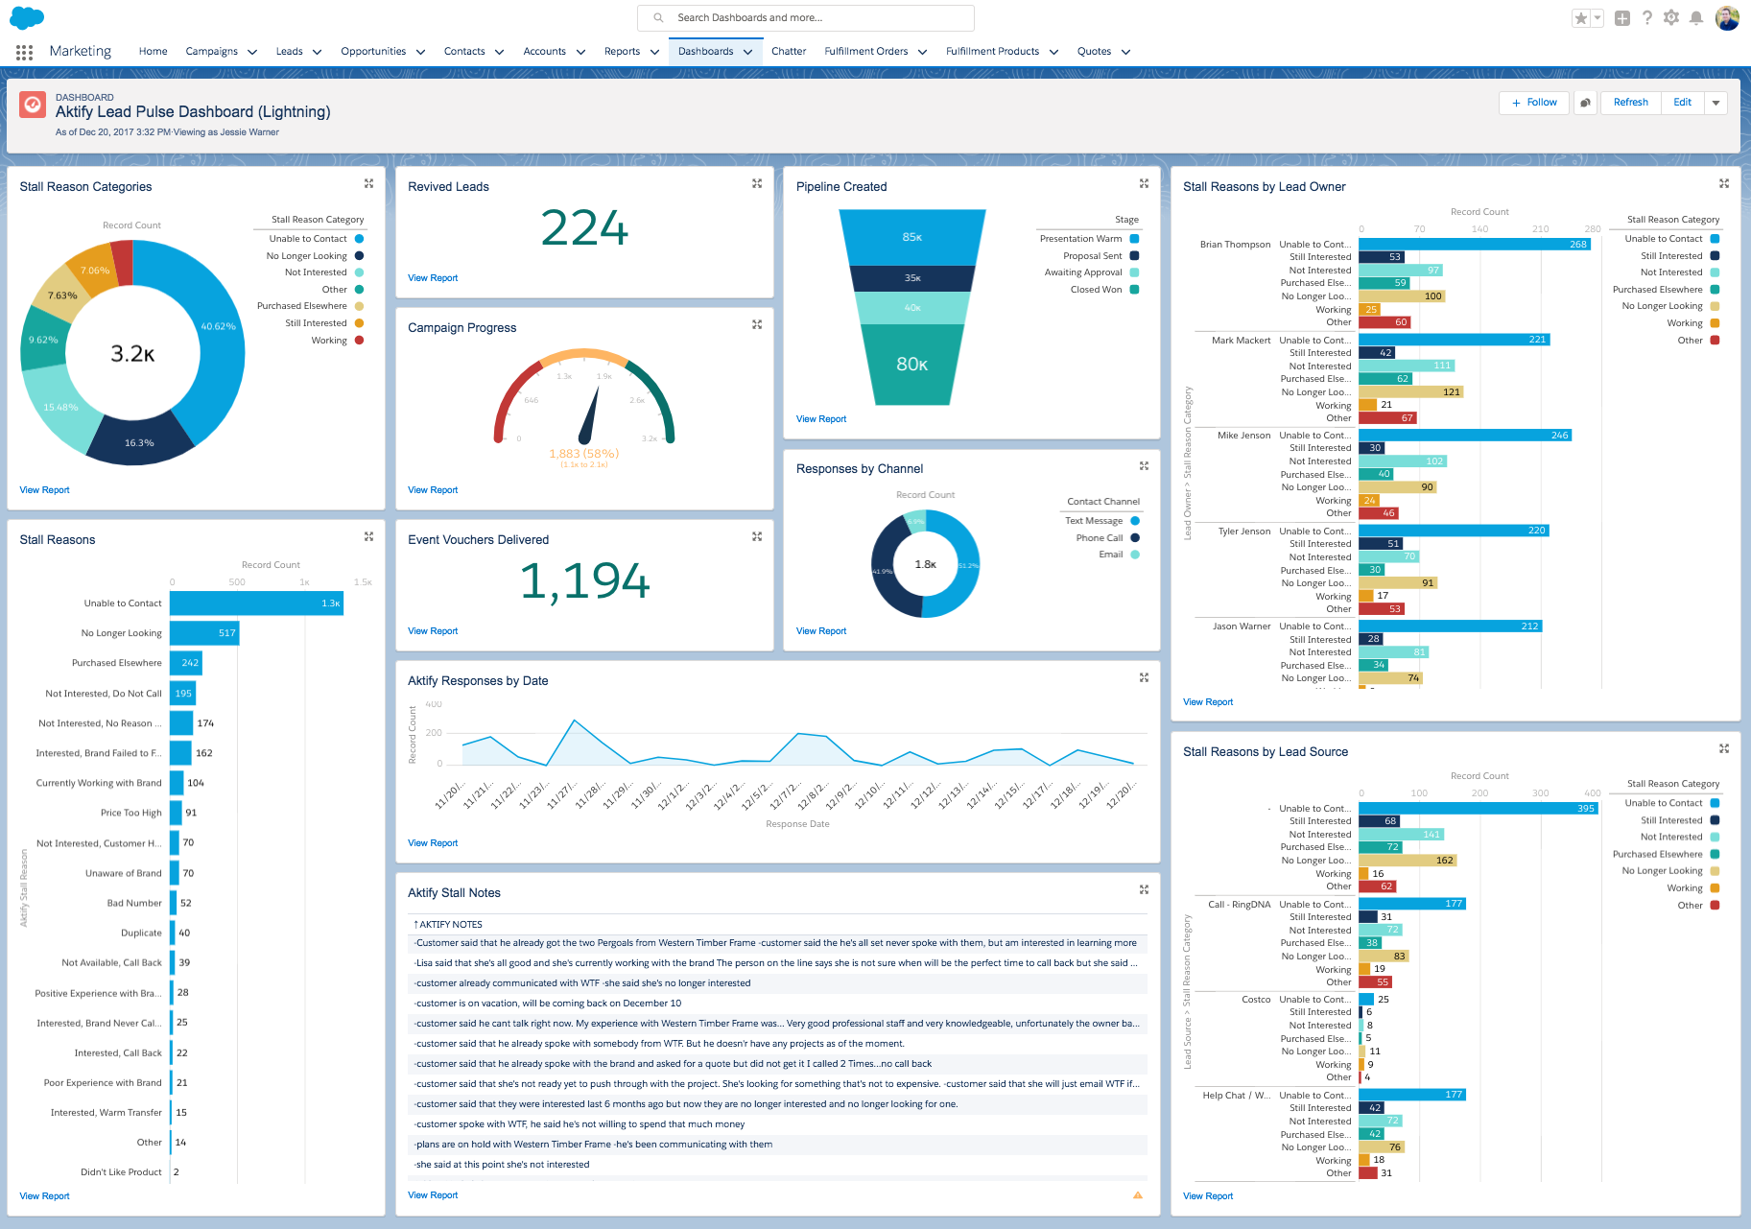The height and width of the screenshot is (1229, 1751).
Task: Open the favorites list dropdown arrow
Action: click(x=1597, y=18)
